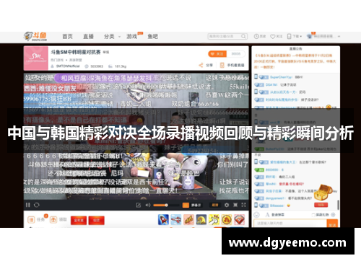Click the orange 关注 follow button
This screenshot has height=261, width=361.
click(217, 54)
